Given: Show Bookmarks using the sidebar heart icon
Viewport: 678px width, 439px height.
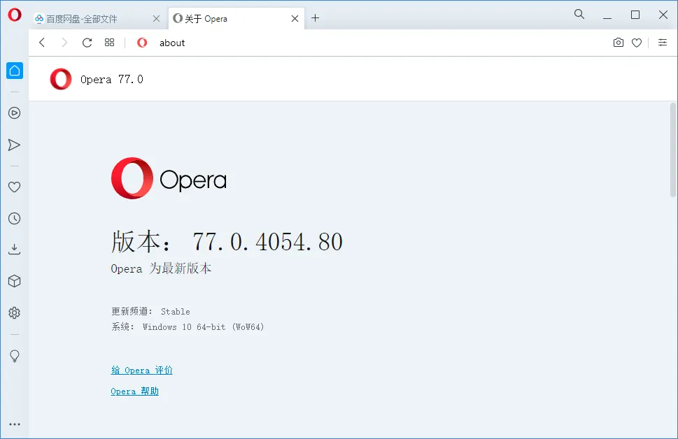Looking at the screenshot, I should coord(14,187).
